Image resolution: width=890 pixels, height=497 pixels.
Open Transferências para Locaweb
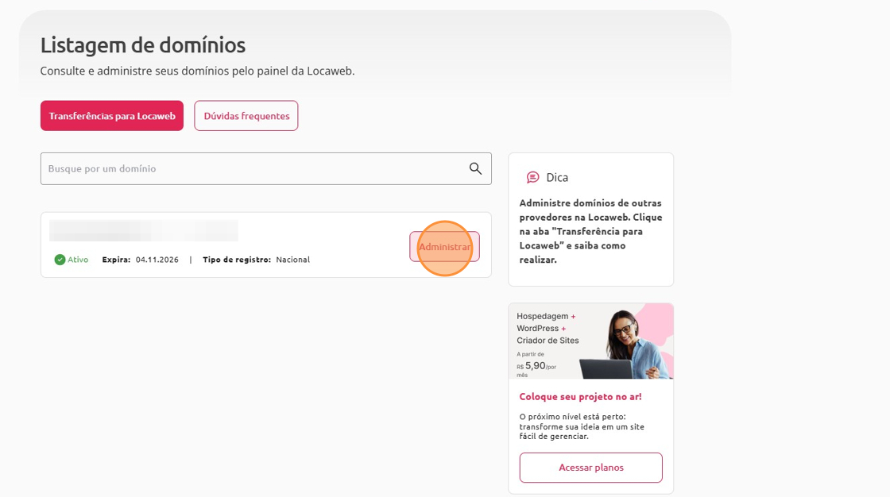point(112,116)
